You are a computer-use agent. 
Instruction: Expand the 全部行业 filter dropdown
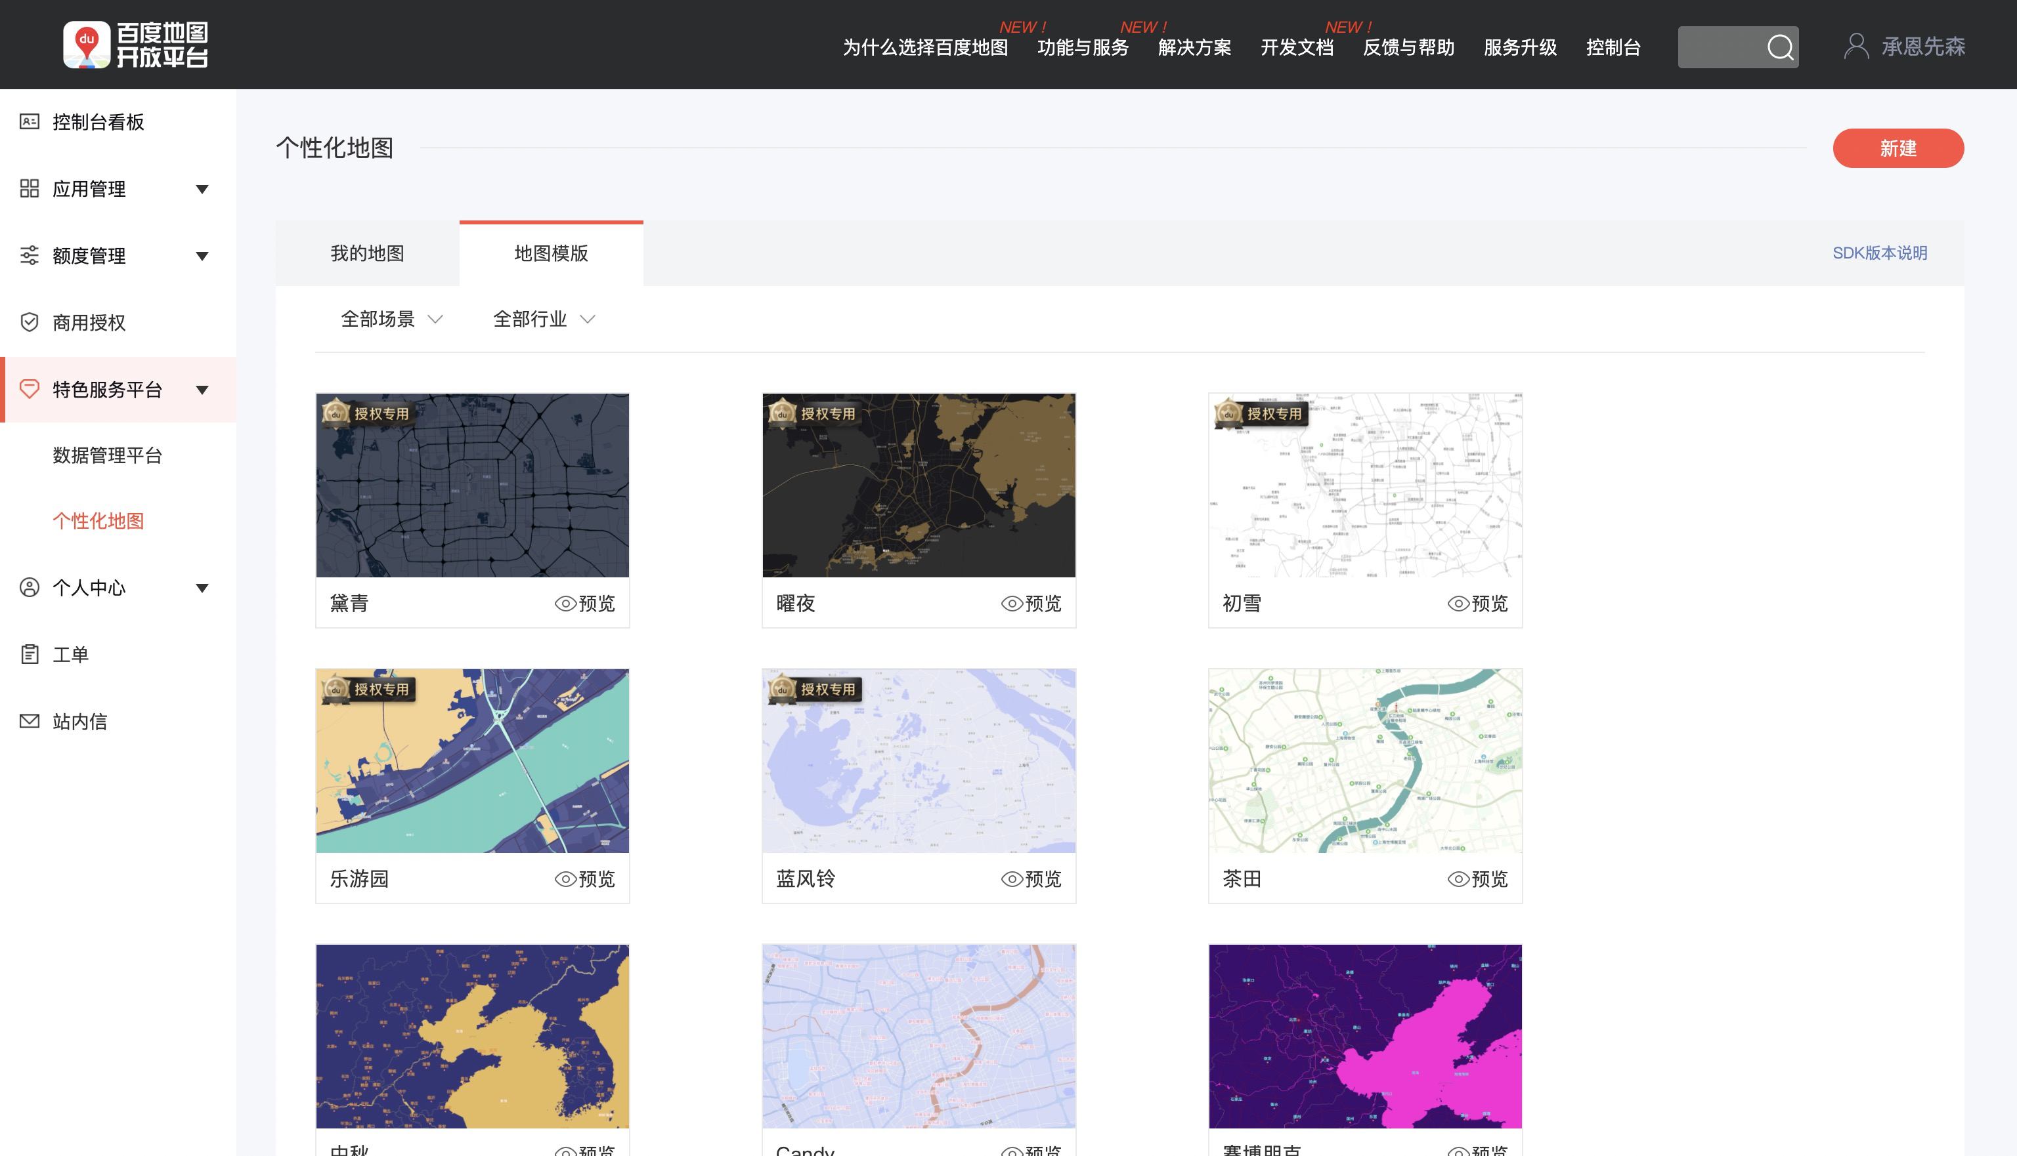[544, 319]
